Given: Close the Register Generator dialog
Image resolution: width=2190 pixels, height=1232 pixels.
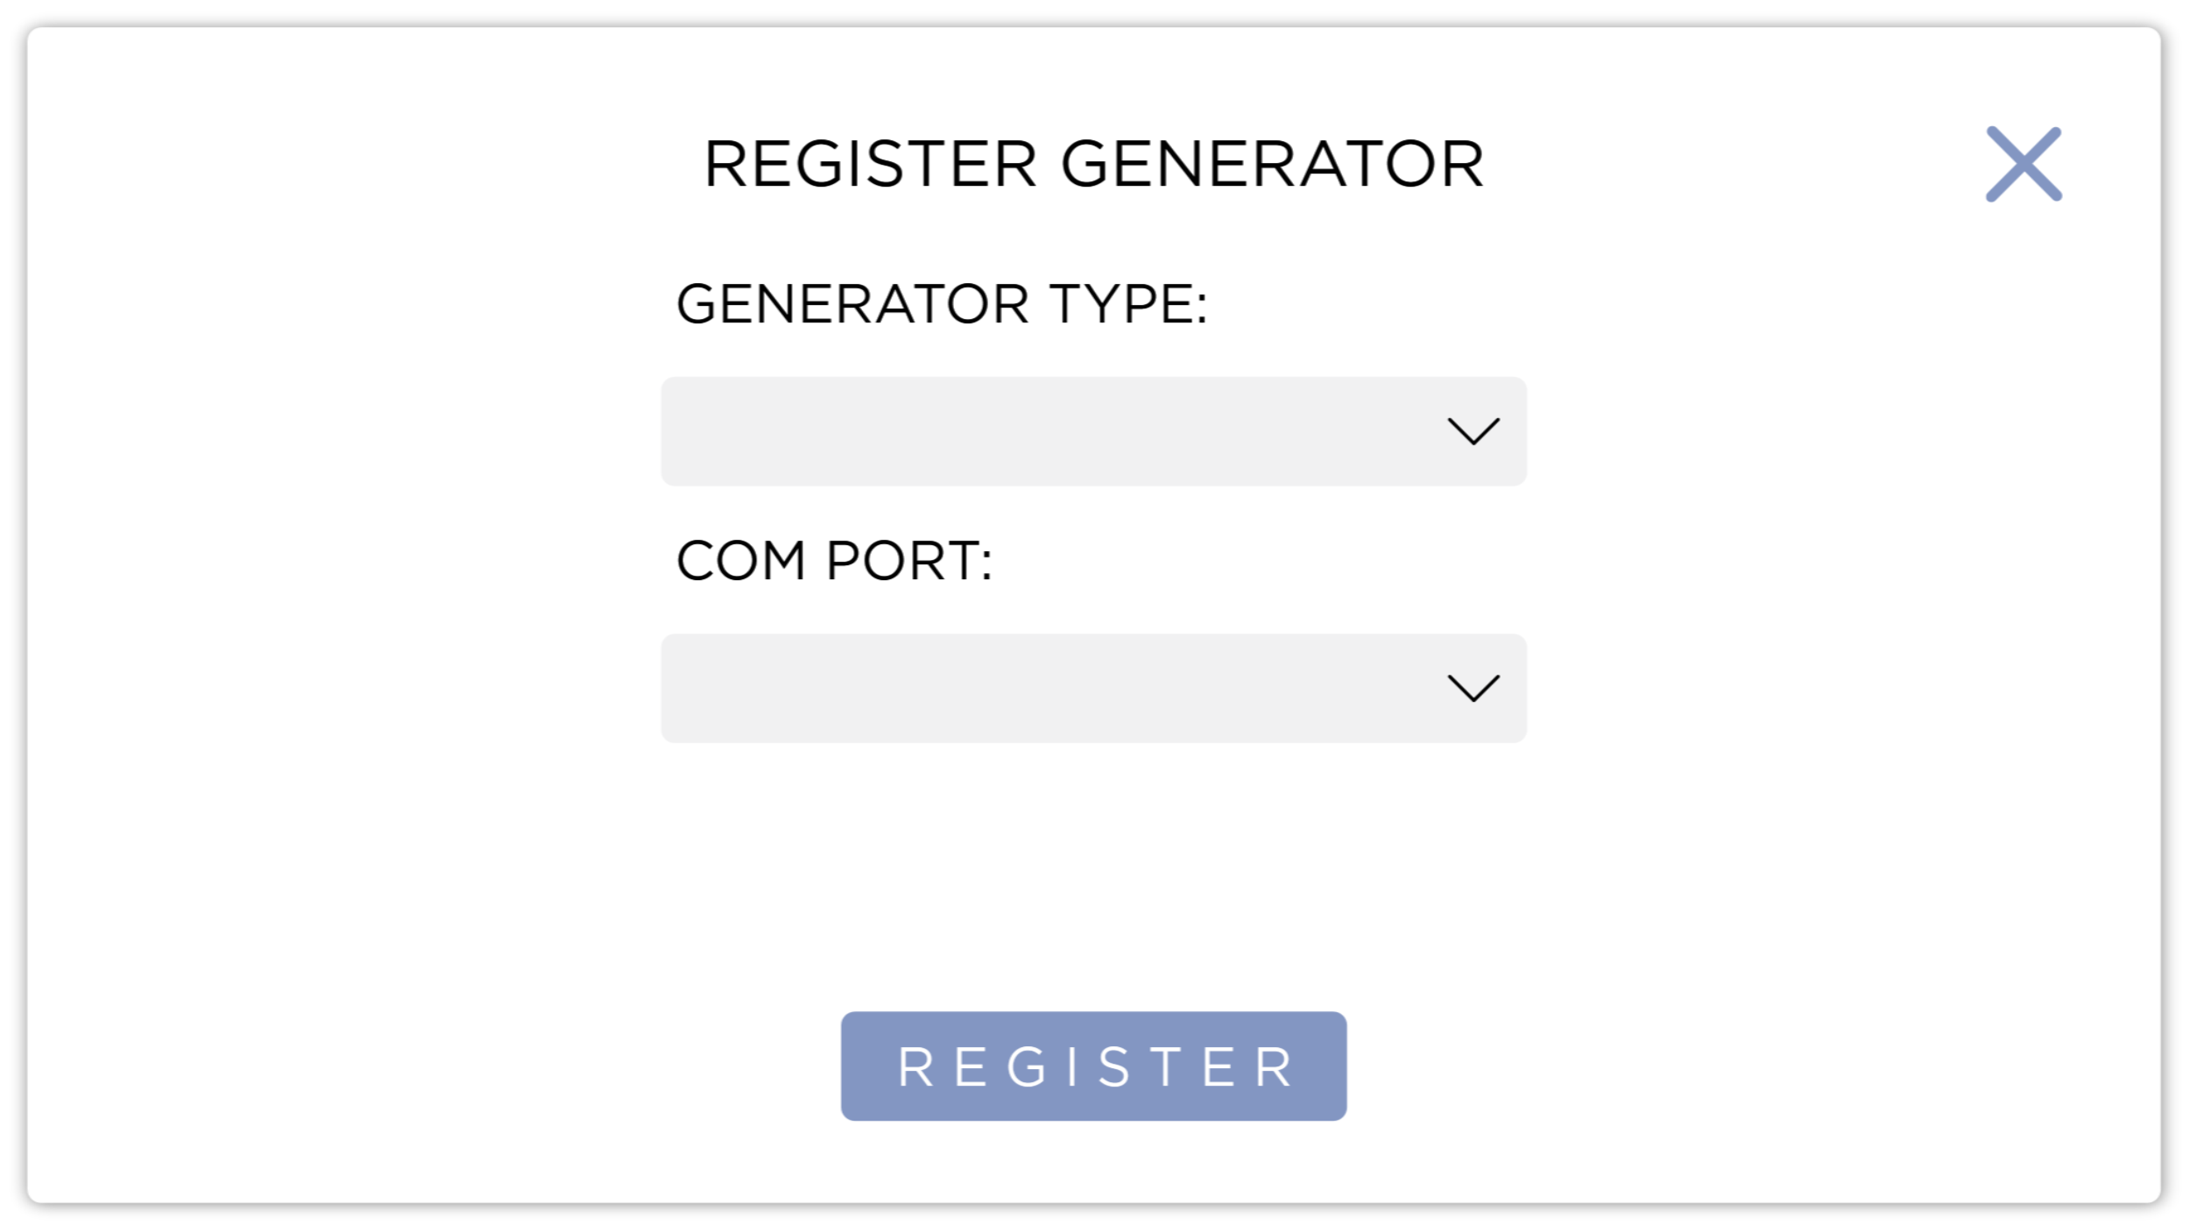Looking at the screenshot, I should (x=2024, y=164).
